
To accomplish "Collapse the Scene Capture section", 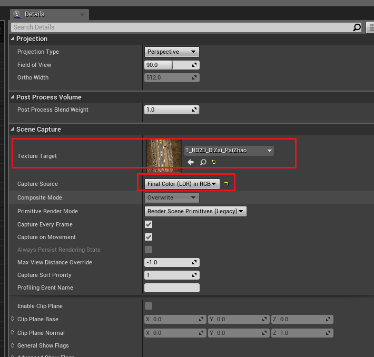I will pos(13,129).
